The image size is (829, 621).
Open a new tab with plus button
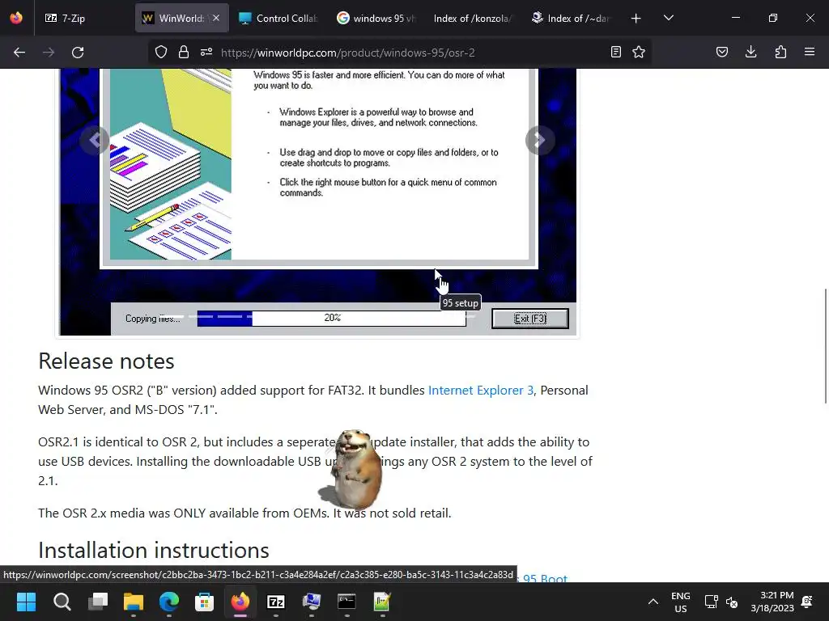636,19
